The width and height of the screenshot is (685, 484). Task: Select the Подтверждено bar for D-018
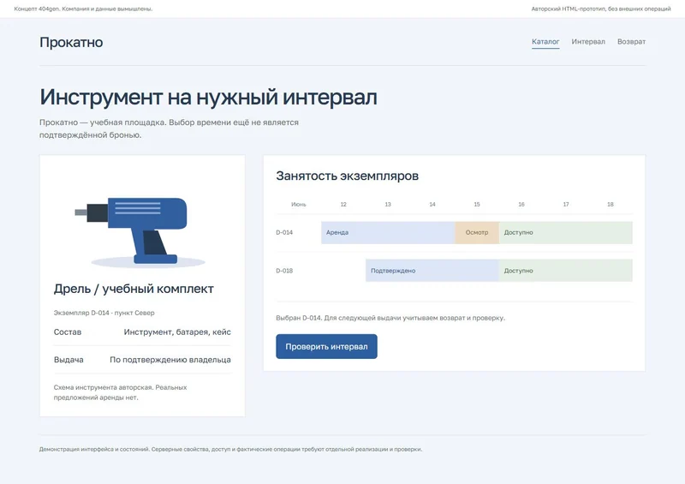click(x=432, y=271)
